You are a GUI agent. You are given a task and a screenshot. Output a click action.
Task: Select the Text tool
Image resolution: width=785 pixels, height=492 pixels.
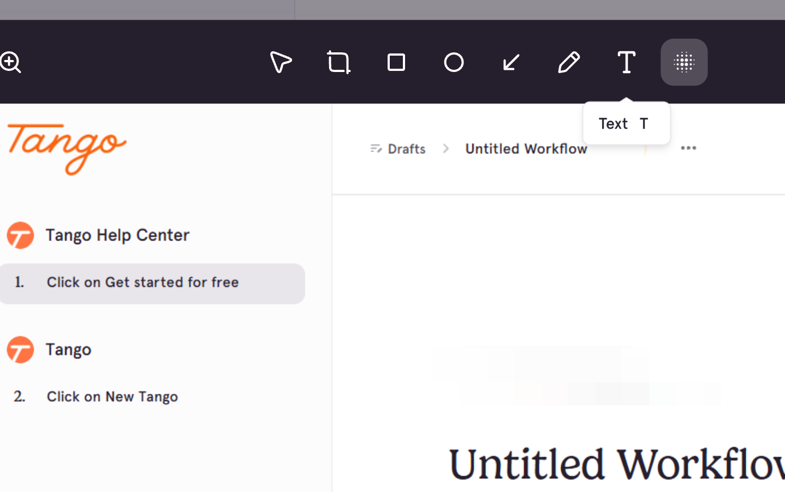626,62
